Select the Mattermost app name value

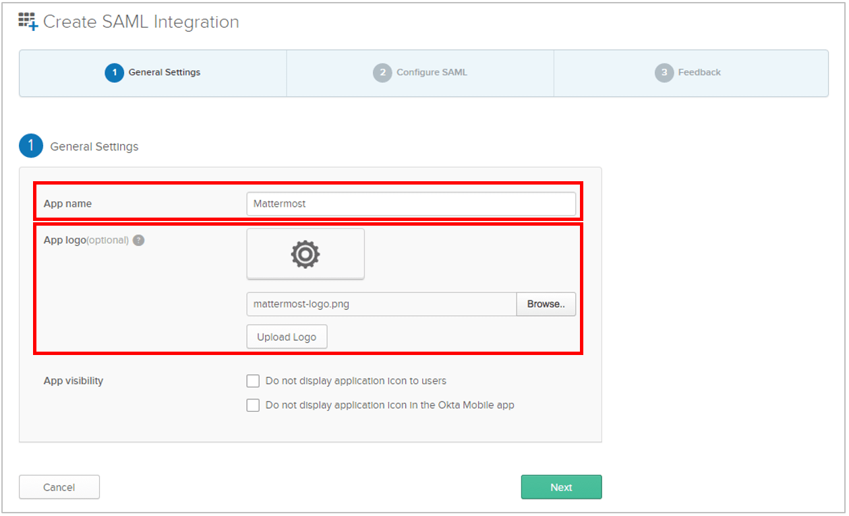pos(411,203)
